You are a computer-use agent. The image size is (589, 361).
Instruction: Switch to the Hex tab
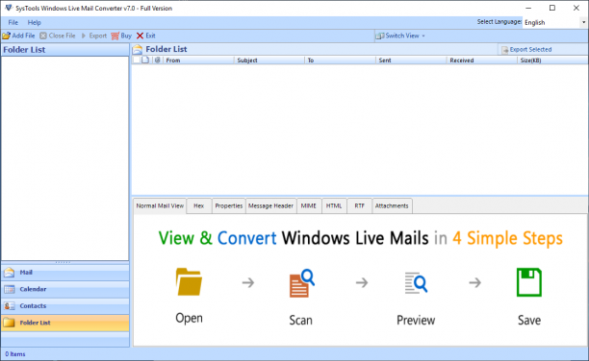(198, 205)
